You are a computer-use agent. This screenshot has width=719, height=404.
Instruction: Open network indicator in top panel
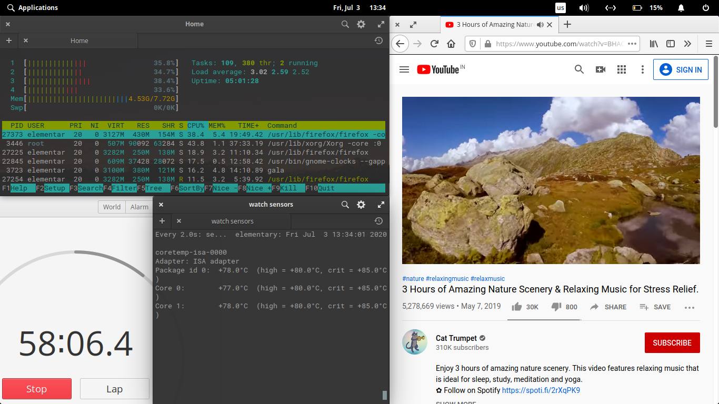611,8
